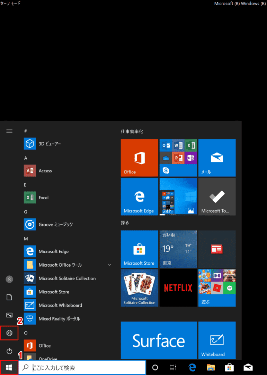Click the letter E section header

click(x=25, y=185)
